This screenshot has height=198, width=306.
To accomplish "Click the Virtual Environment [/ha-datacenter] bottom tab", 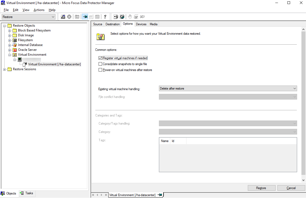I will [136, 195].
